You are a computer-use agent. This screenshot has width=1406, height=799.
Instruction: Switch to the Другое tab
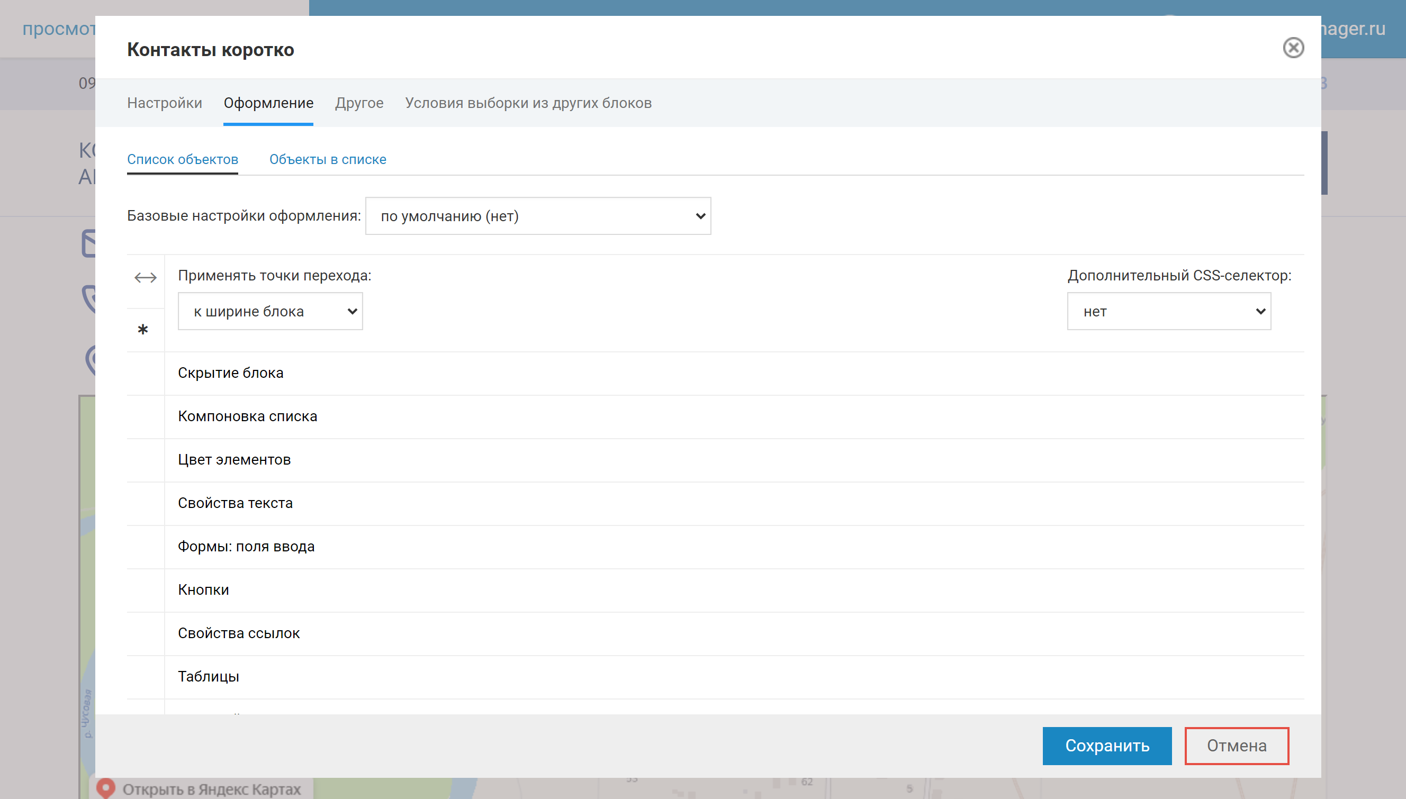(359, 103)
